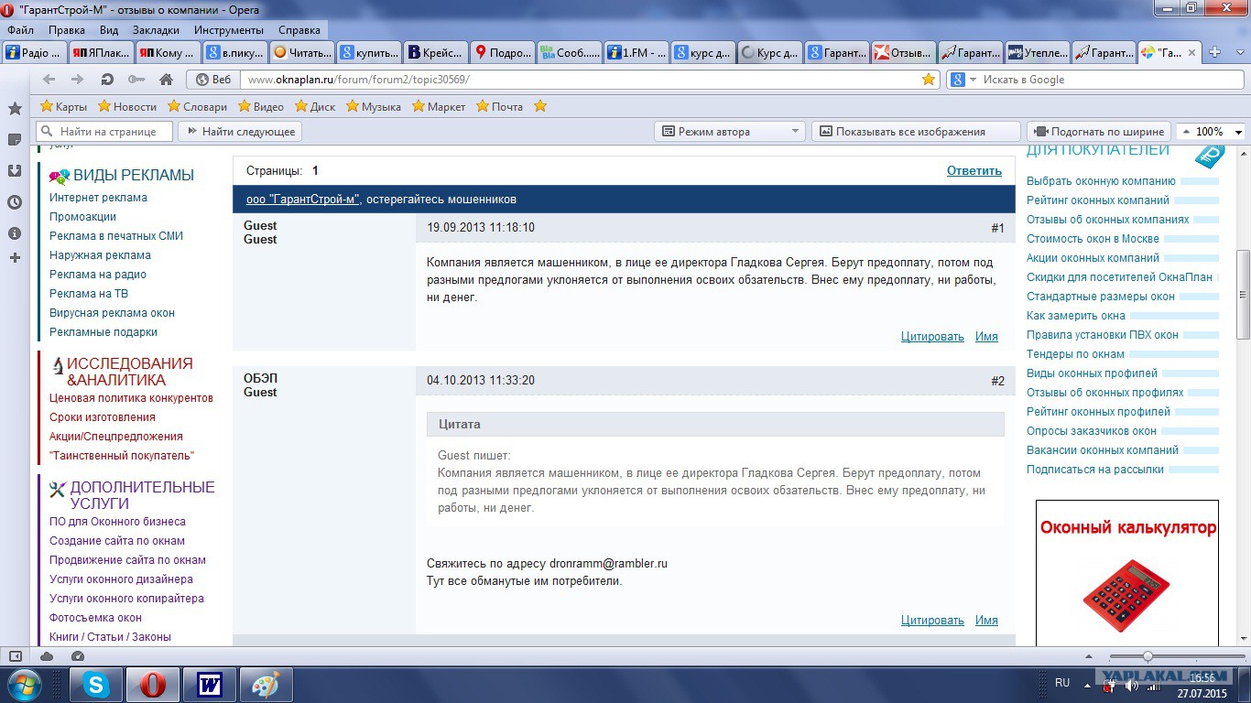Click Имя link under post #2
This screenshot has width=1251, height=703.
pyautogui.click(x=986, y=620)
